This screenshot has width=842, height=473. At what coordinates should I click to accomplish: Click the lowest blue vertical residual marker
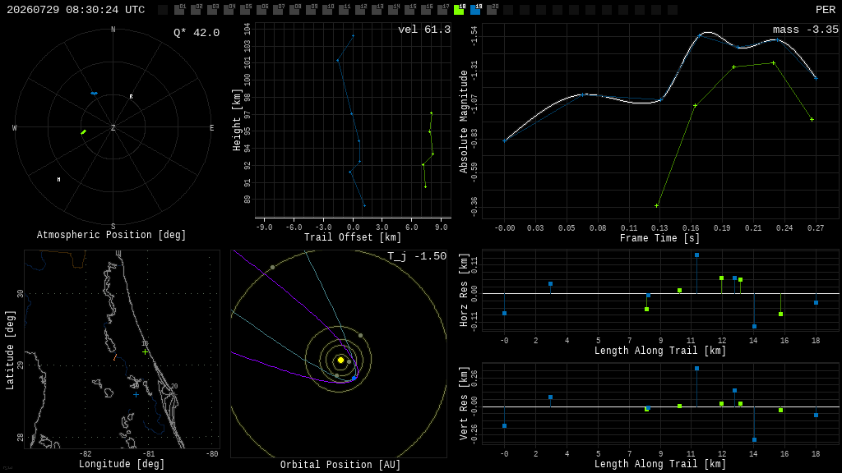[x=755, y=440]
